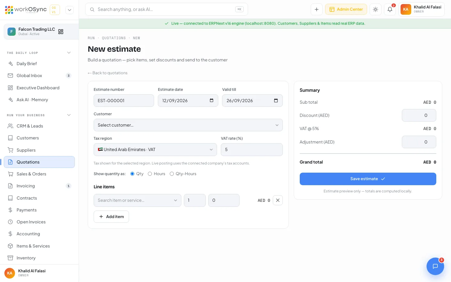Select the Hours radio button
This screenshot has width=451, height=282.
[150, 174]
